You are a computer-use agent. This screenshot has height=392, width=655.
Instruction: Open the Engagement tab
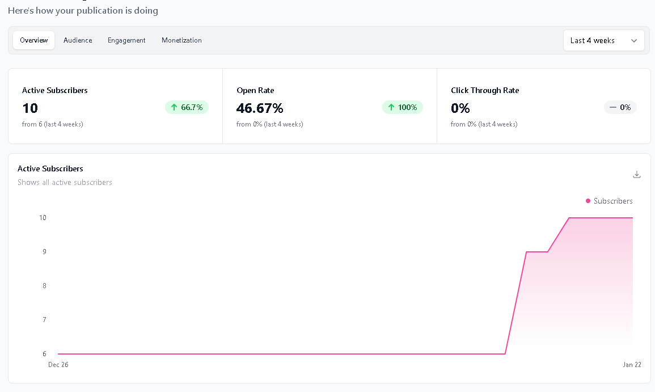[x=126, y=40]
